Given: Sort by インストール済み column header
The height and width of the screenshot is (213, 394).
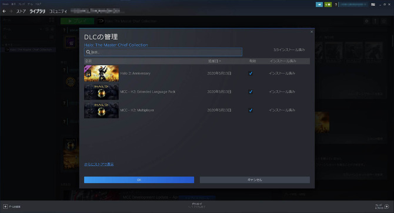Looking at the screenshot, I should coord(283,61).
